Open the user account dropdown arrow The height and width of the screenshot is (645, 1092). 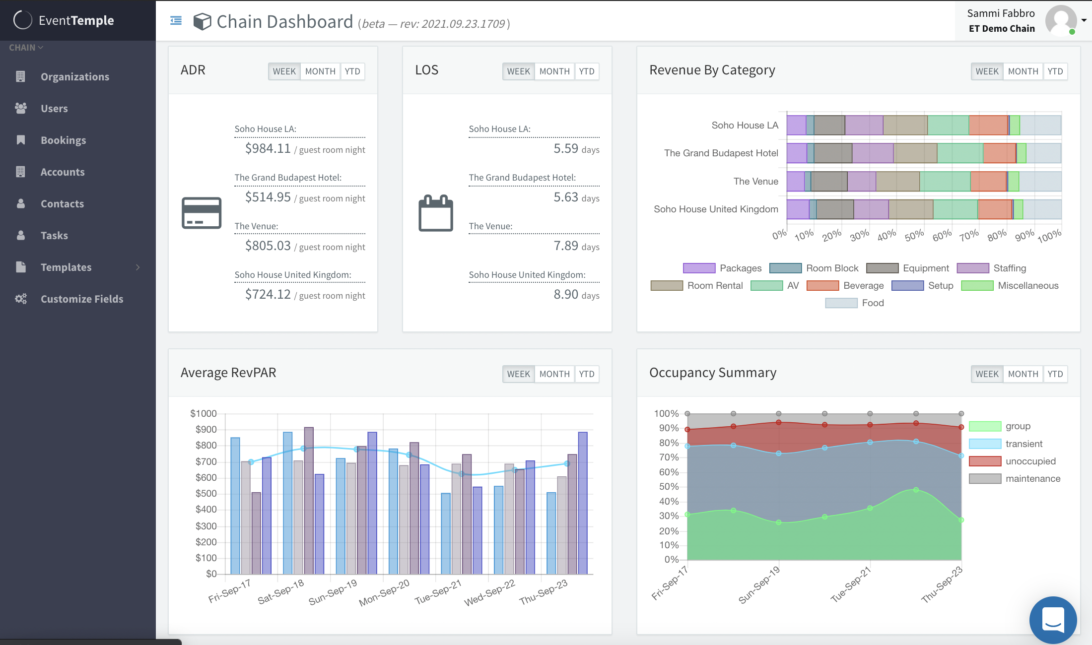coord(1084,20)
